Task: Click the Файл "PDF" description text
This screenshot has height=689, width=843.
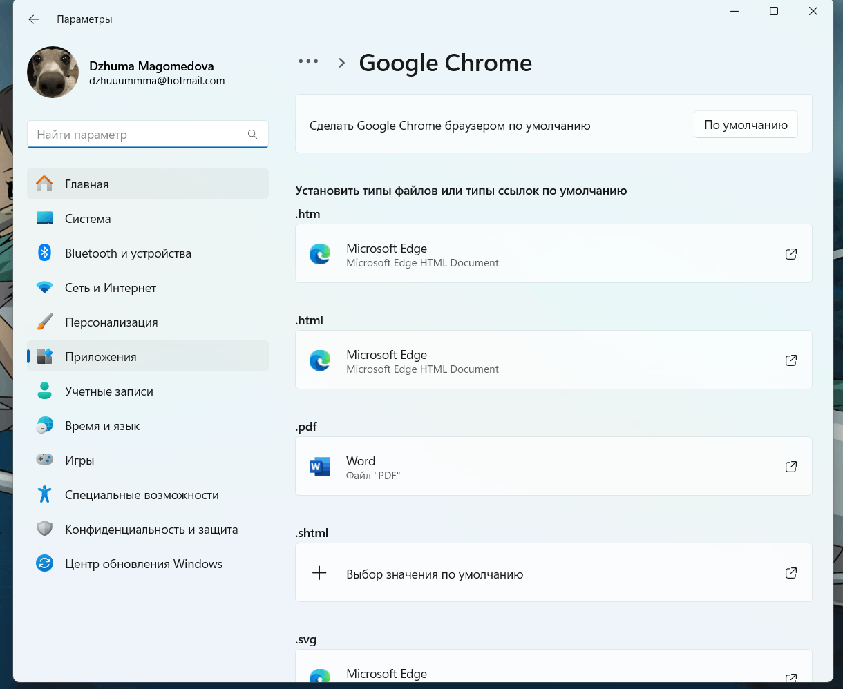Action: 373,476
